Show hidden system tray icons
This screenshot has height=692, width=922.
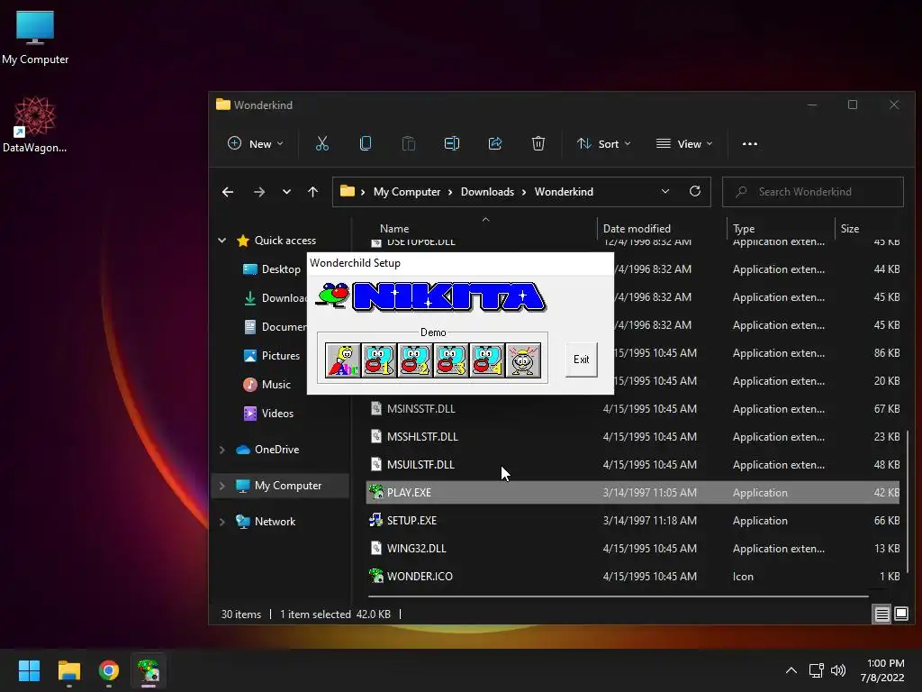tap(791, 670)
